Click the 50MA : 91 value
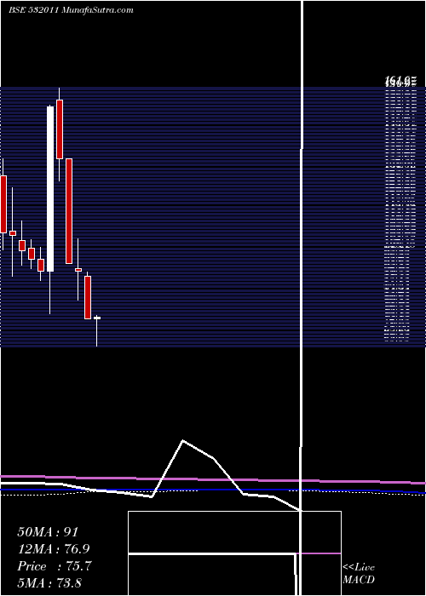Image resolution: width=426 pixels, height=596 pixels. 49,532
